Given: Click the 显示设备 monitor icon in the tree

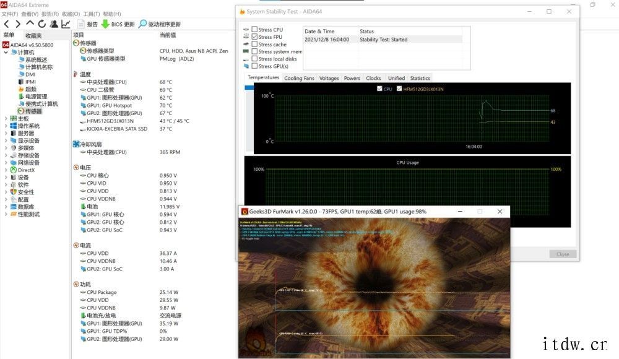Looking at the screenshot, I should pyautogui.click(x=14, y=141).
